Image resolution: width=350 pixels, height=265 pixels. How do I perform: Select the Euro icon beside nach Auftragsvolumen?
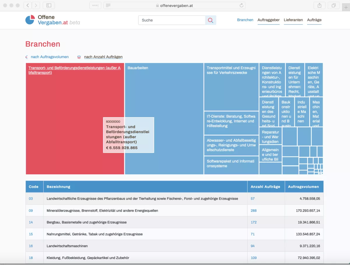point(27,57)
